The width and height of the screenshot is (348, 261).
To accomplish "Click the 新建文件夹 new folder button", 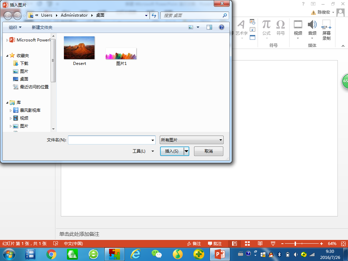I will (42, 27).
